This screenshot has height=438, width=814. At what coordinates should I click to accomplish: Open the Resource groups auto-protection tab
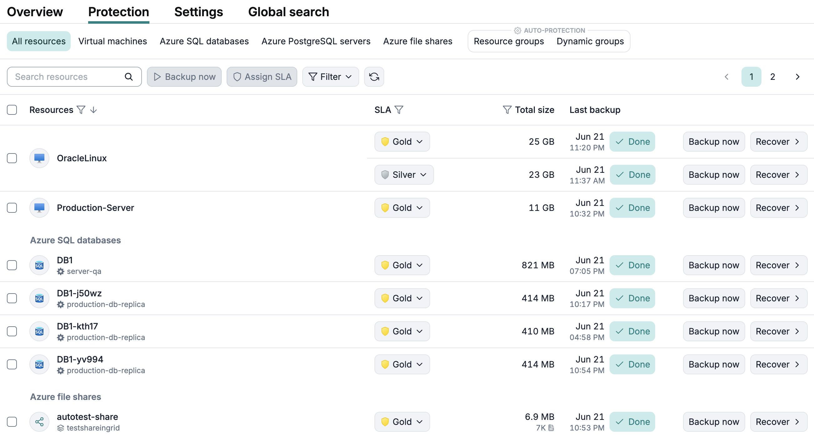(509, 41)
